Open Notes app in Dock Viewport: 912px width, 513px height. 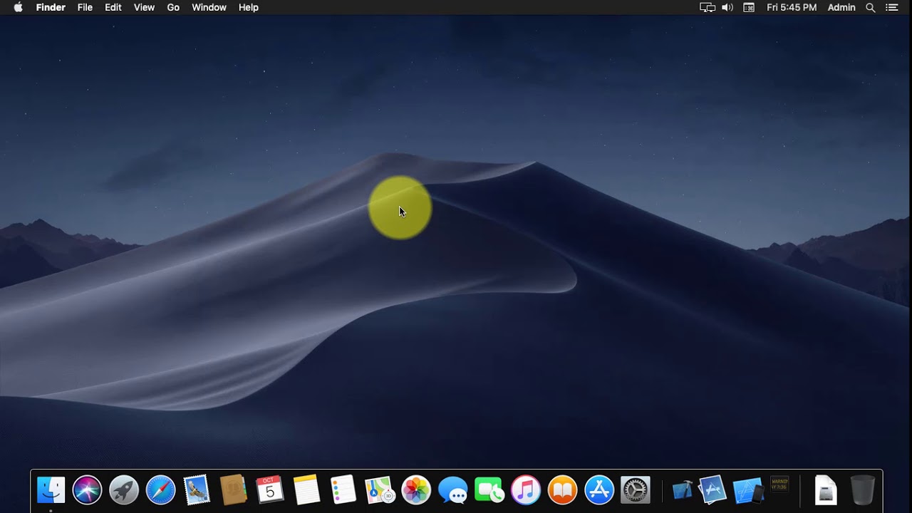click(306, 490)
